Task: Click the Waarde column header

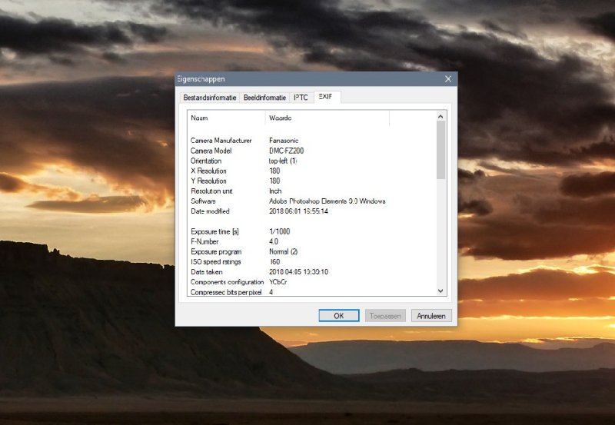Action: 327,118
